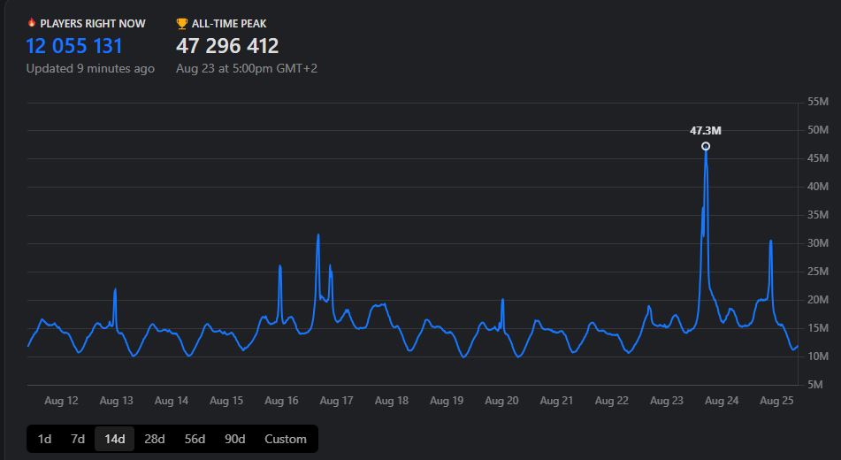This screenshot has width=841, height=460.
Task: Click the Aug 17 x-axis label
Action: pyautogui.click(x=336, y=401)
